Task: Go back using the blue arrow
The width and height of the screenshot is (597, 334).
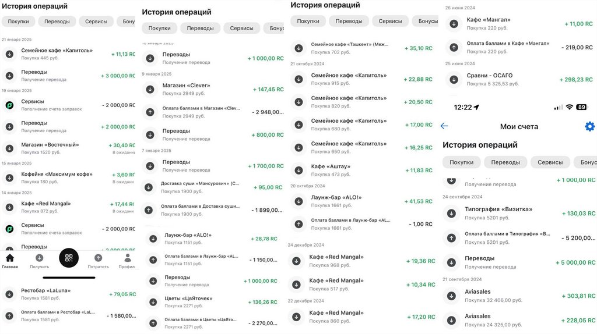Action: tap(444, 126)
